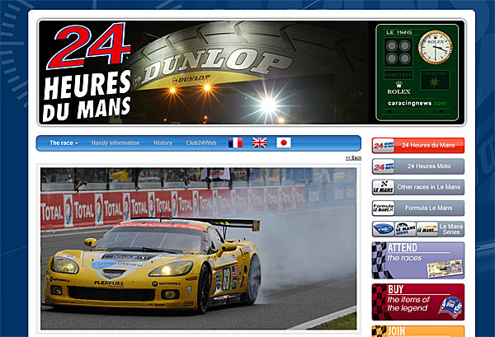495x337 pixels.
Task: Switch site language to French flag
Action: click(x=235, y=143)
